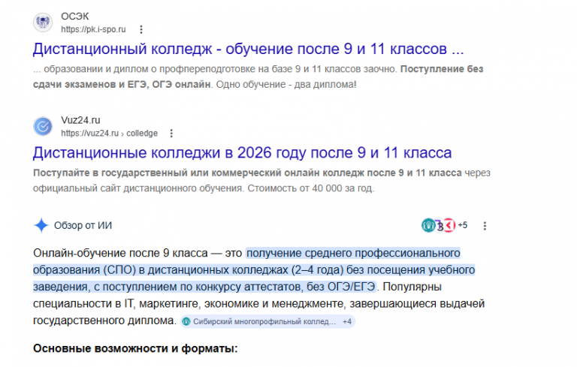Click the AI overview sparkle icon
This screenshot has height=367, width=577.
point(41,225)
